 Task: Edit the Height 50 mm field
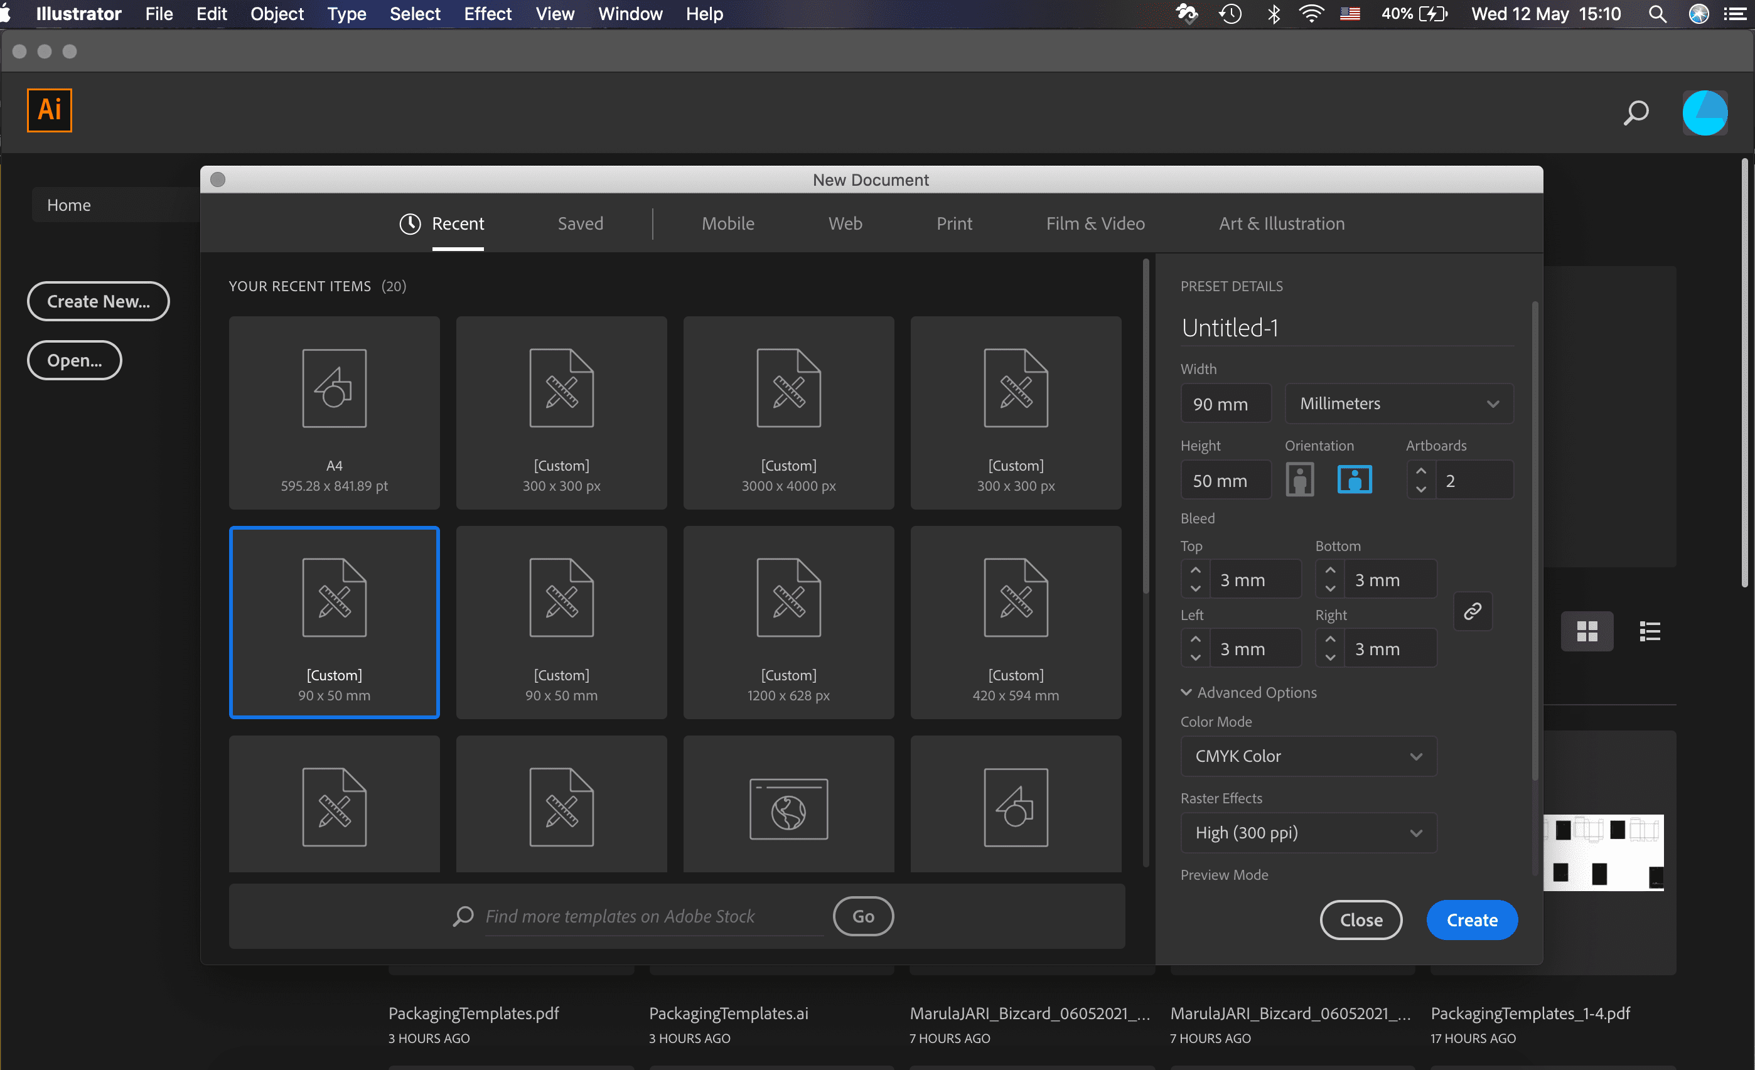pos(1225,481)
